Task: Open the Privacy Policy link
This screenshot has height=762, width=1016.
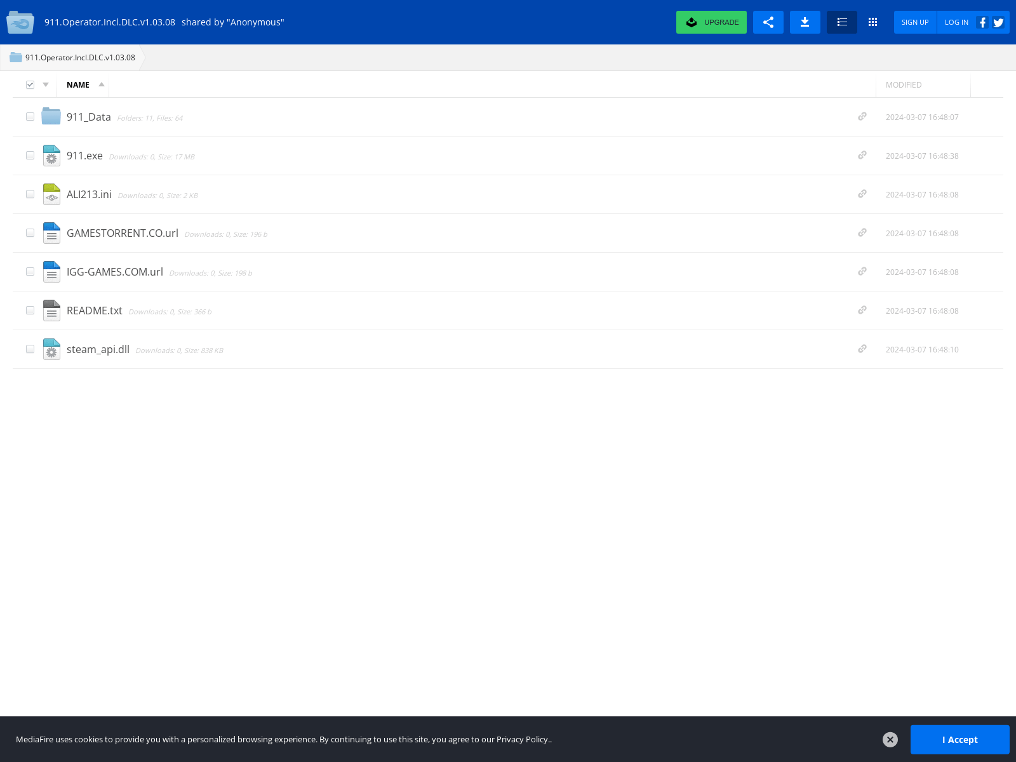Action: point(523,739)
